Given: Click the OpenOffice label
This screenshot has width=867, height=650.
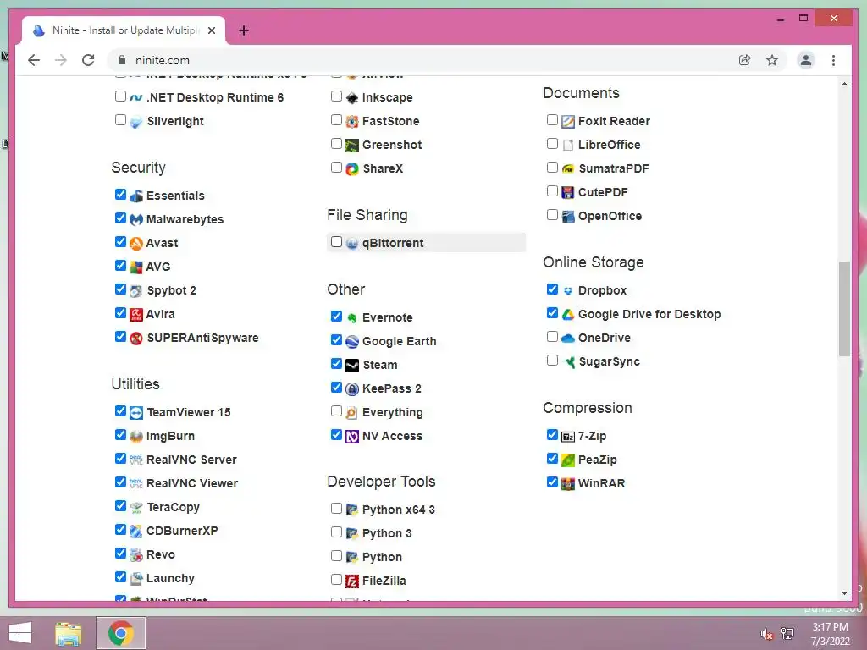Looking at the screenshot, I should pos(610,216).
